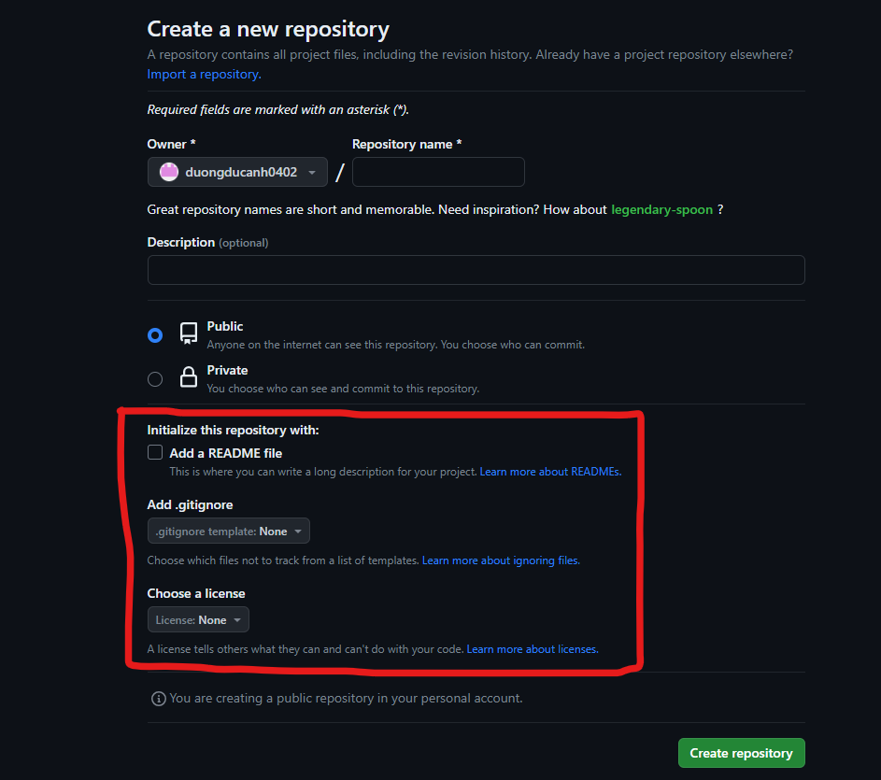
Task: Focus the Repository name input field
Action: [x=438, y=172]
